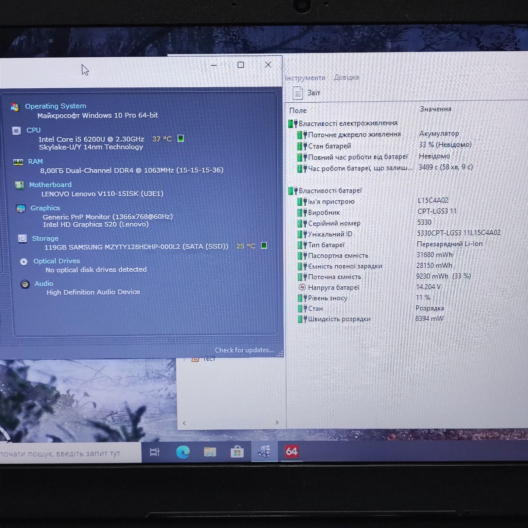The width and height of the screenshot is (528, 528).
Task: Click the battery icon beside Виробник
Action: [x=302, y=212]
